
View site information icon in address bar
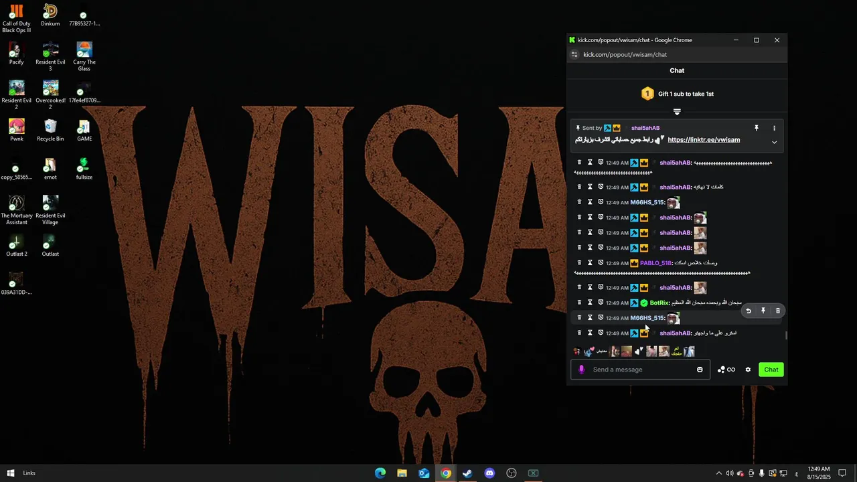(x=574, y=55)
